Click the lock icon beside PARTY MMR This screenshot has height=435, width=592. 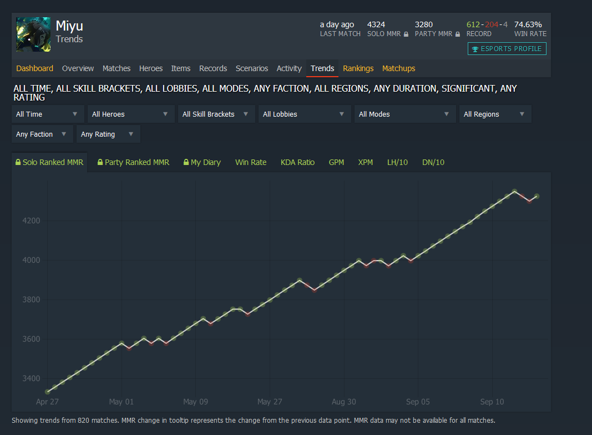458,34
